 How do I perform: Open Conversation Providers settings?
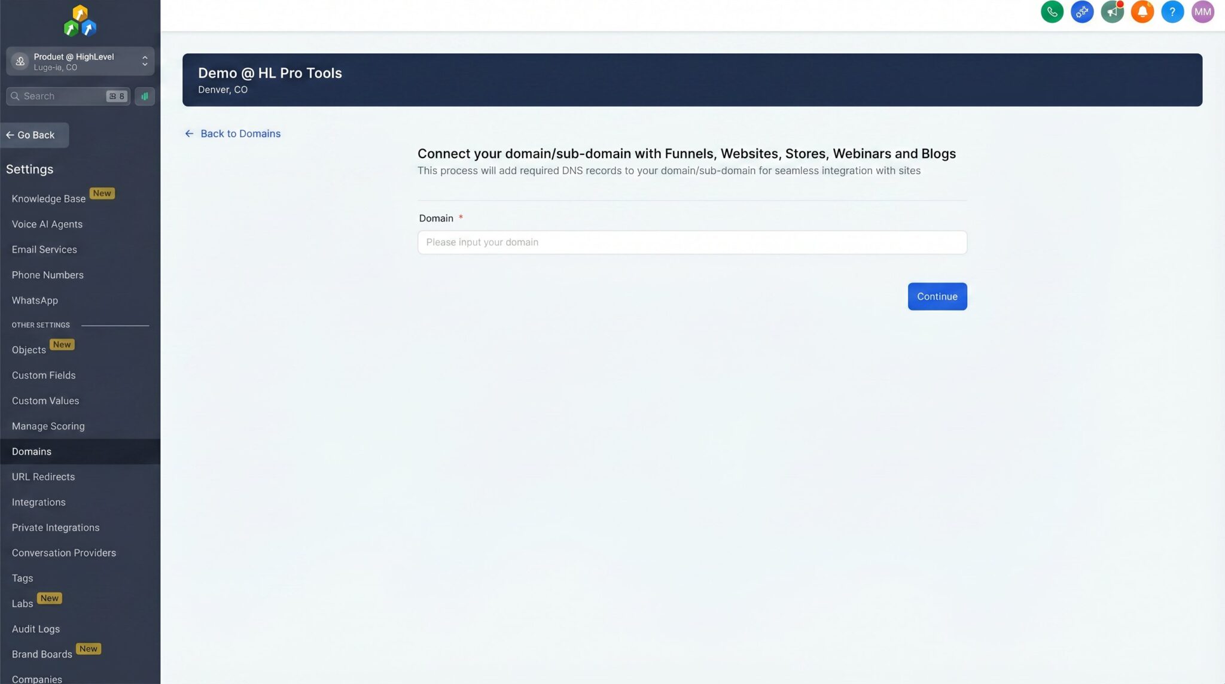click(64, 553)
